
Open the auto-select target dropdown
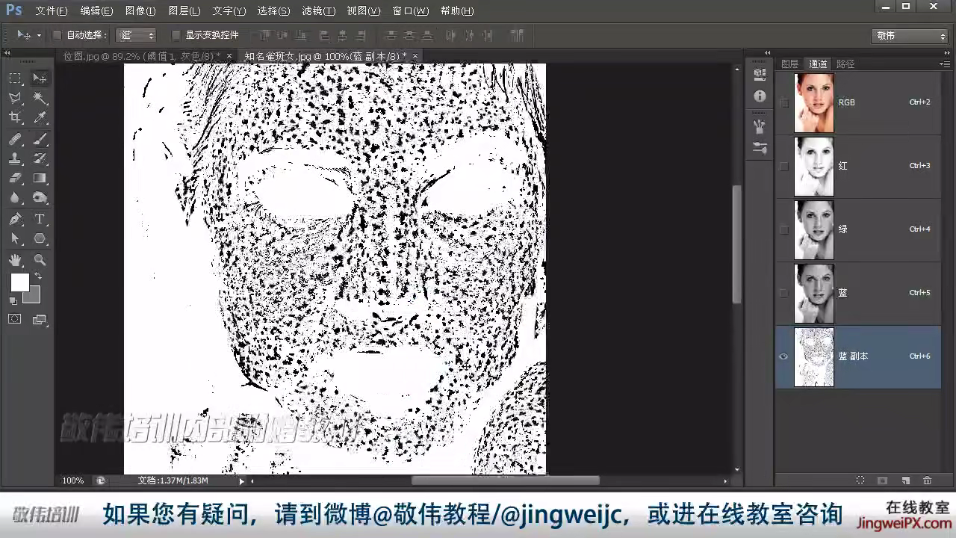point(136,35)
